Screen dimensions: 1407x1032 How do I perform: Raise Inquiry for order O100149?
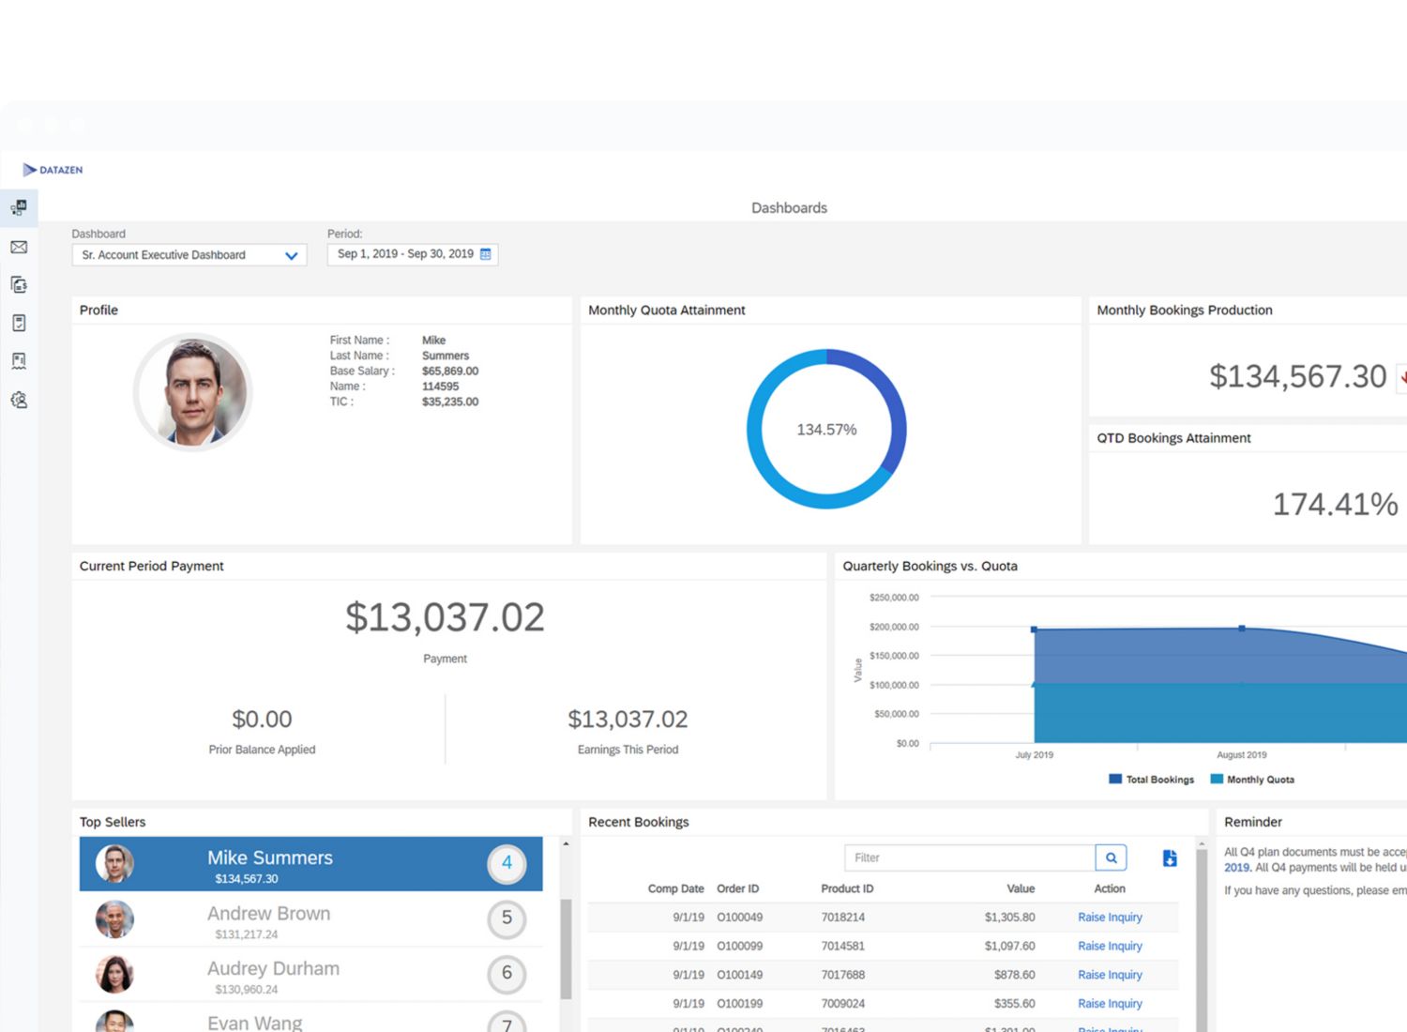[x=1110, y=975]
